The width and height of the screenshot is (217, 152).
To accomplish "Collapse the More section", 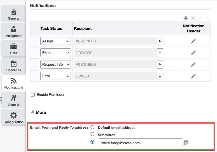I will 32,112.
